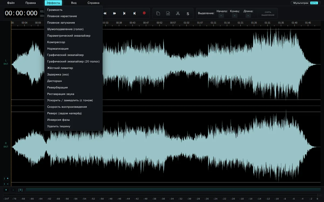Toggle the left channel ВКЛ switch
Viewport: 324px width, 202px height.
6,64
